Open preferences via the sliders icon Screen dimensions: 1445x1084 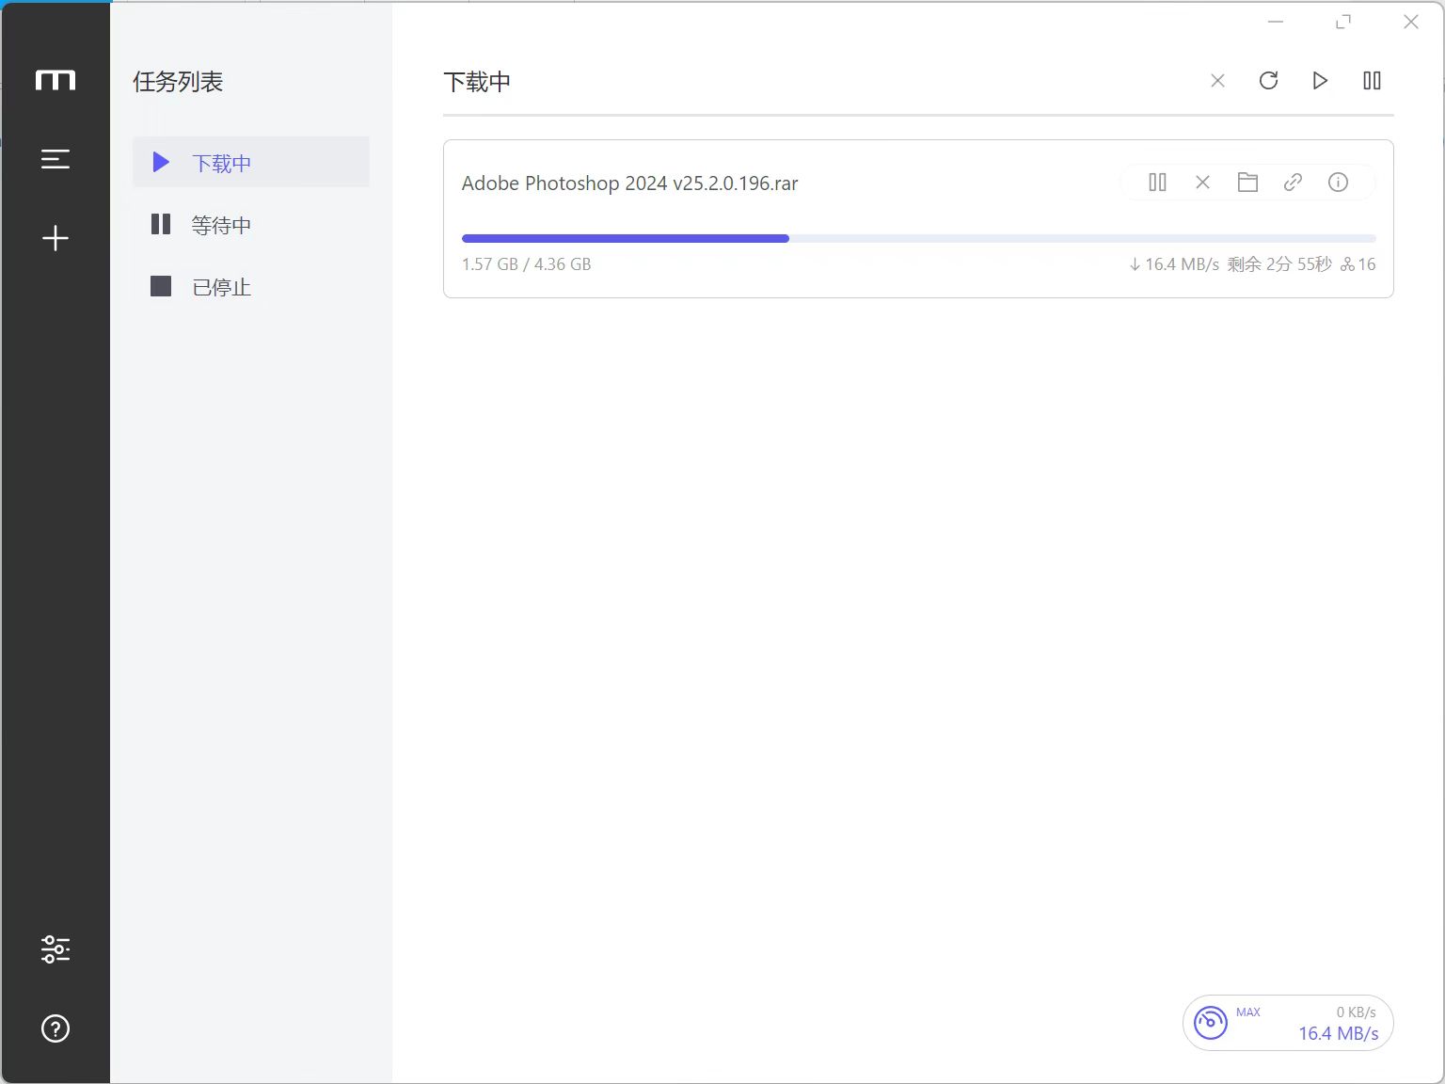pyautogui.click(x=56, y=948)
